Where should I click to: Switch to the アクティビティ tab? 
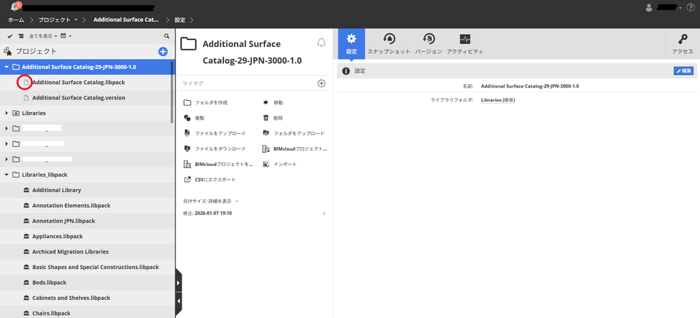[x=465, y=43]
